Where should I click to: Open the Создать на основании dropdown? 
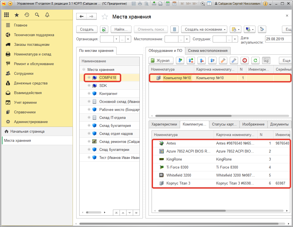point(204,29)
